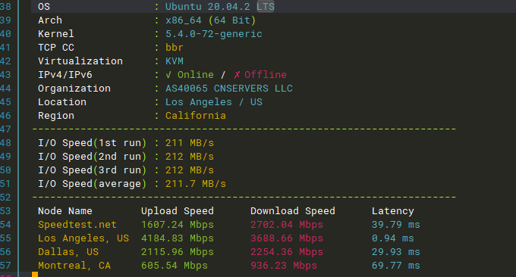Click the 'TCP CC' label
This screenshot has width=516, height=277.
[56, 48]
